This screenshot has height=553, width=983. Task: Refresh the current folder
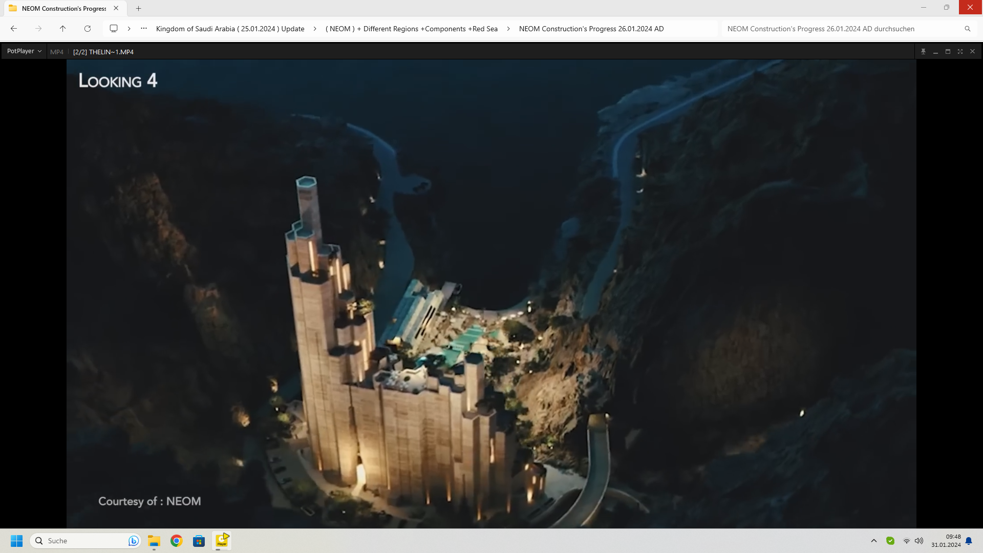(88, 29)
